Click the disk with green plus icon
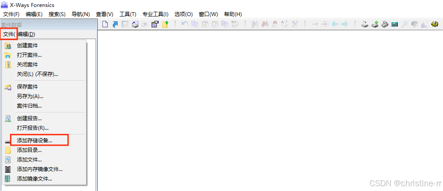 click(x=375, y=24)
